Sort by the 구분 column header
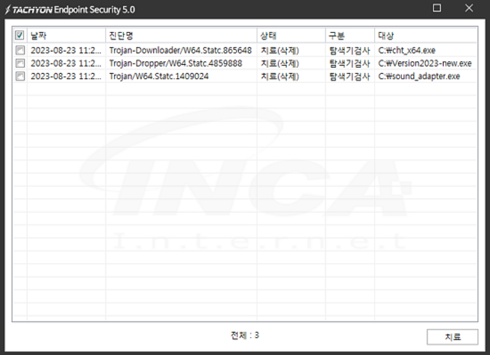The width and height of the screenshot is (490, 355). [x=350, y=36]
